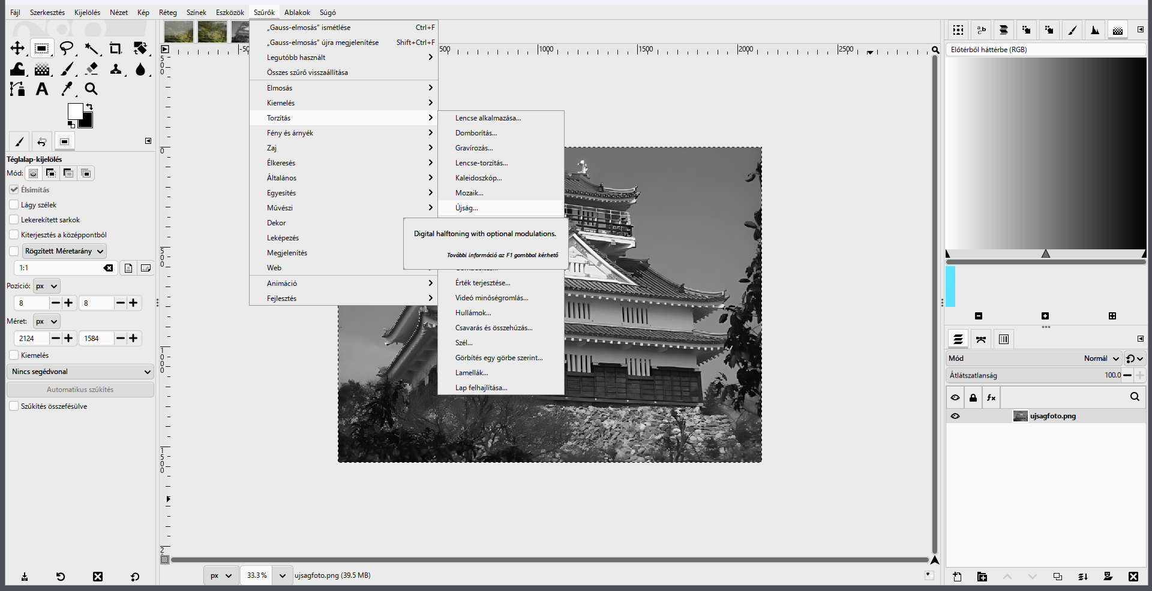
Task: Select the Paintbrush tool
Action: [x=67, y=69]
